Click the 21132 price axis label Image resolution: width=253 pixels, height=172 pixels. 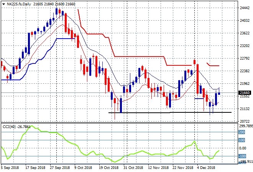coord(245,109)
